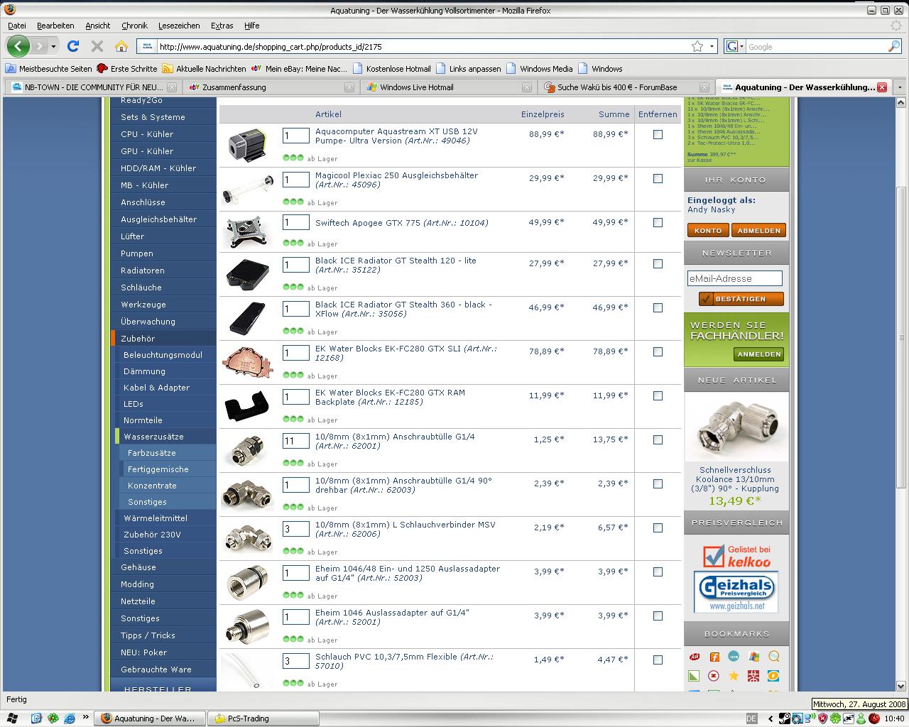This screenshot has width=909, height=727.
Task: Open Mein eBay bookmark in toolbar
Action: coord(300,69)
